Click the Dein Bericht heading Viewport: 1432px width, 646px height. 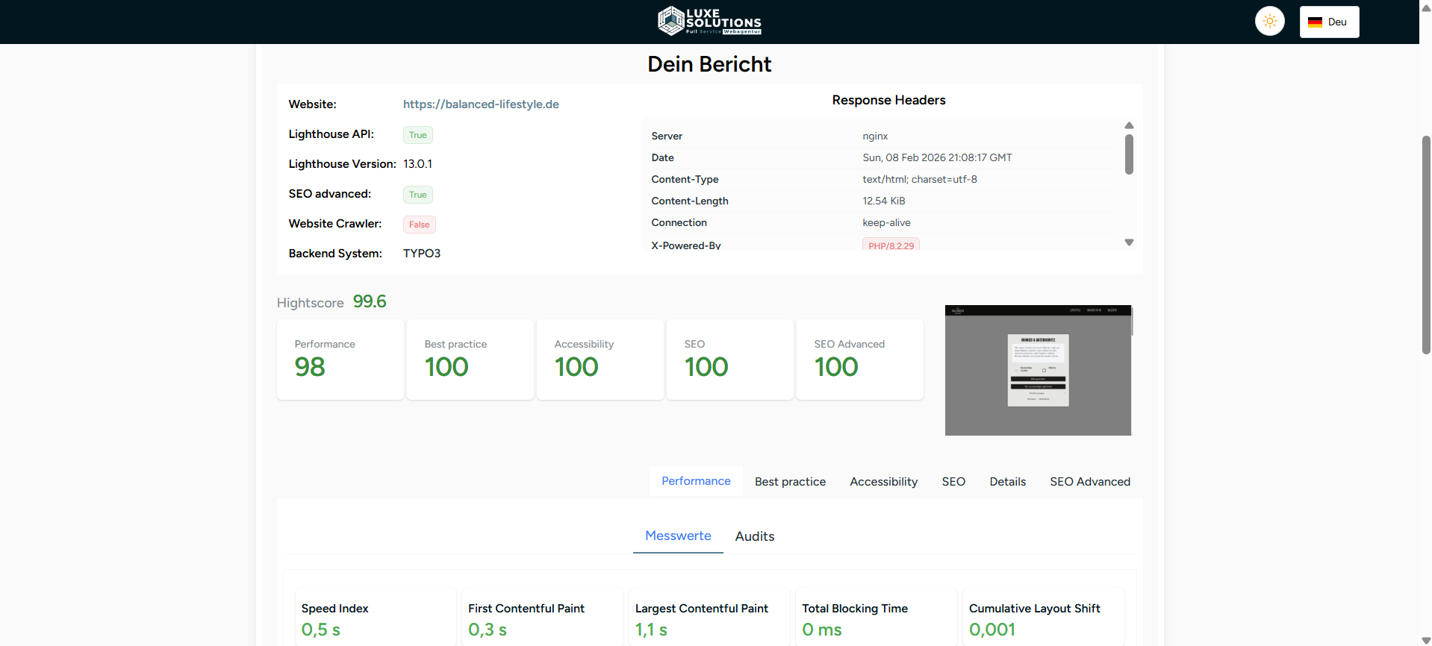click(x=709, y=64)
